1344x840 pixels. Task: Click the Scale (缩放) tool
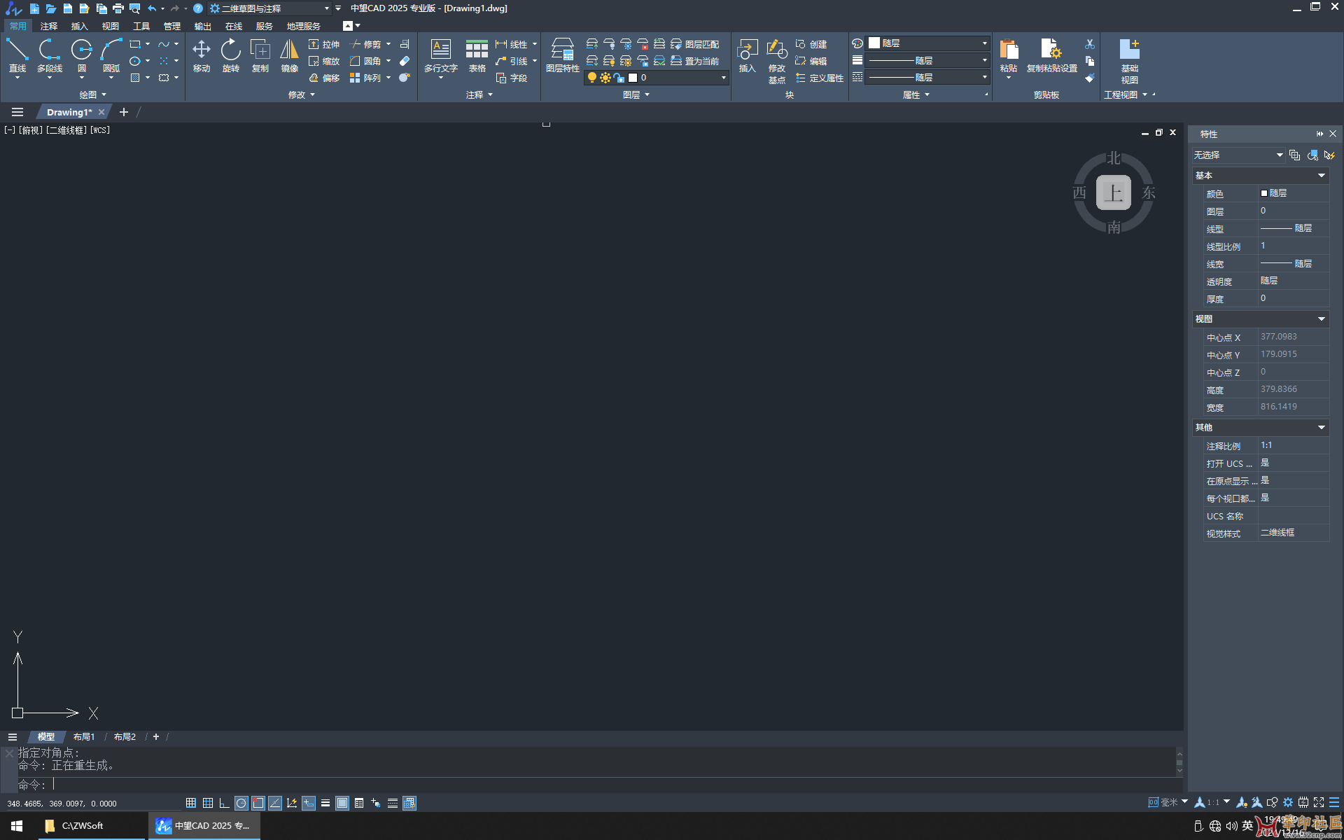[324, 61]
